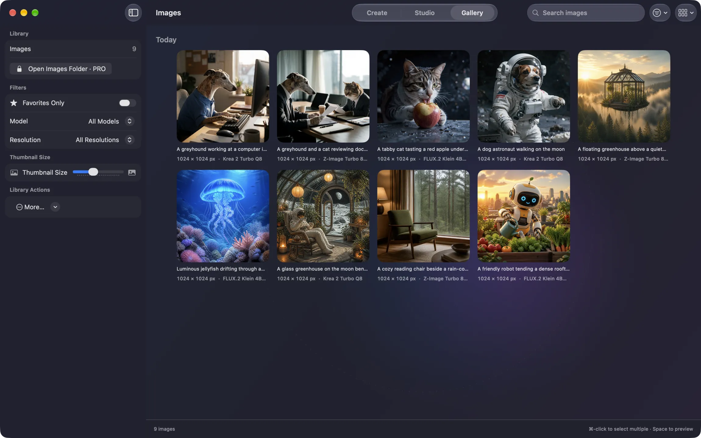The image size is (701, 438).
Task: Adjust the Thumbnail Size slider
Action: click(98, 172)
